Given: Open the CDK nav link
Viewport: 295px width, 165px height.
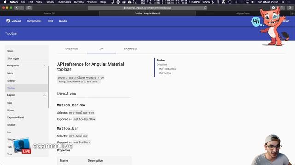Looking at the screenshot, I should coord(50,21).
